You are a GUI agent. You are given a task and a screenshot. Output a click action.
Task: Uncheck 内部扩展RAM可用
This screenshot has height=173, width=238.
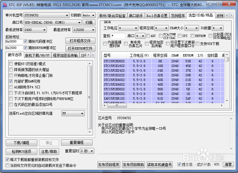pos(11,81)
